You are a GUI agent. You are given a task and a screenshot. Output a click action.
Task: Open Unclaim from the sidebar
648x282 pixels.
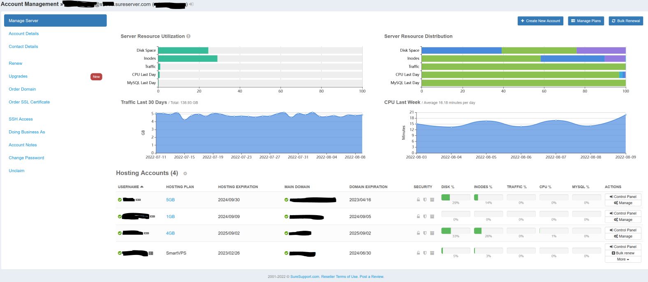[x=16, y=171]
